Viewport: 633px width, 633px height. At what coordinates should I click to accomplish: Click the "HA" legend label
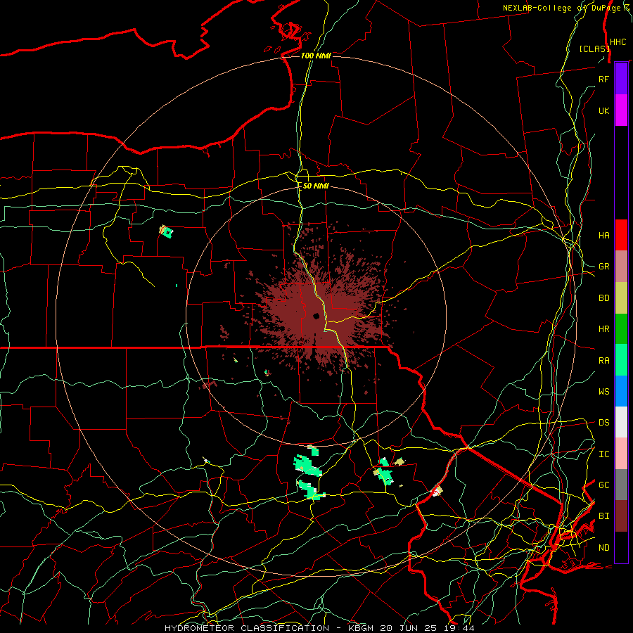click(603, 235)
